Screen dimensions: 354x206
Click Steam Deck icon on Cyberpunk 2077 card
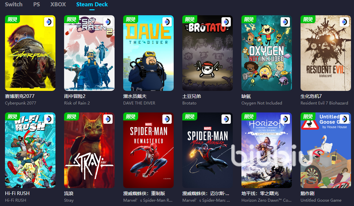[48, 22]
